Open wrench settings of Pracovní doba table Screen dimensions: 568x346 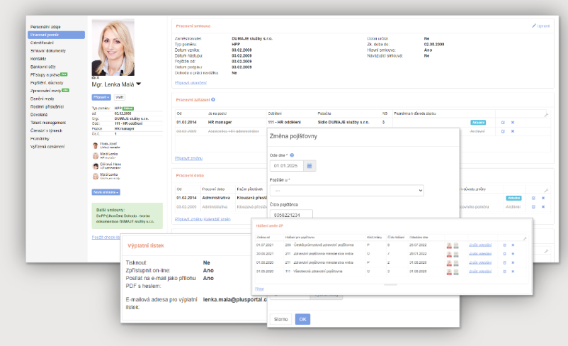point(546,191)
